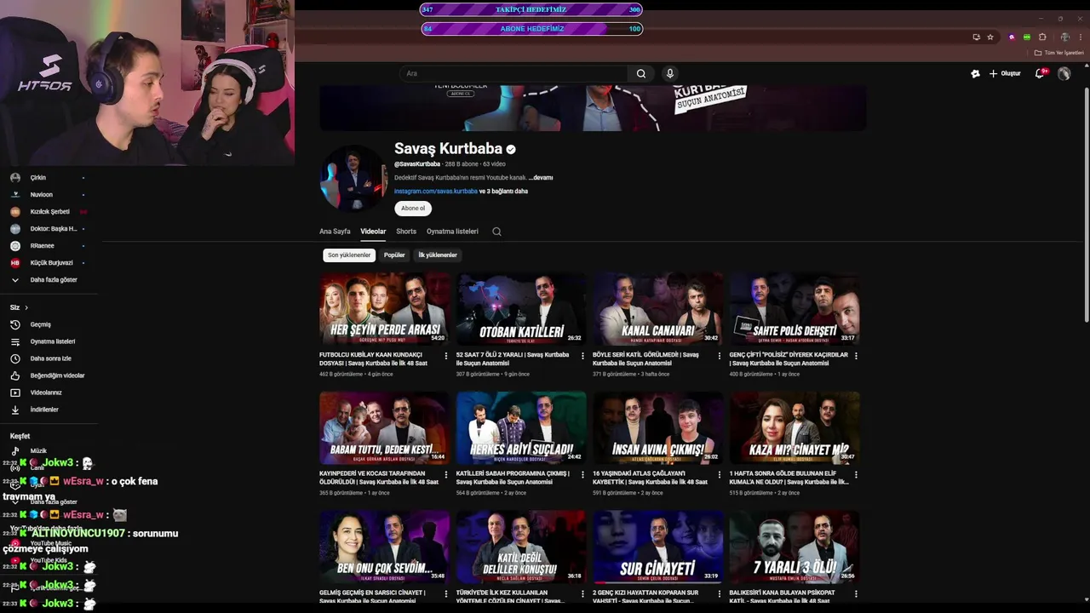Click the voice search microphone icon
Image resolution: width=1090 pixels, height=613 pixels.
point(670,73)
